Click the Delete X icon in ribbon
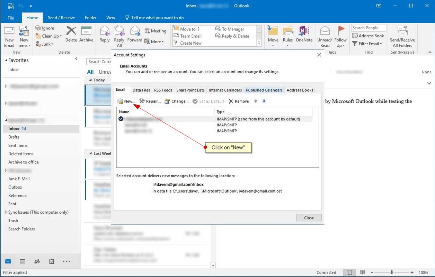 71,34
